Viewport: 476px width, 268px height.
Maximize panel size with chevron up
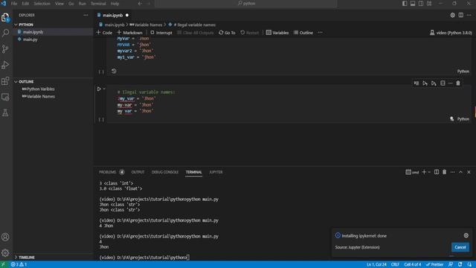tap(460, 172)
